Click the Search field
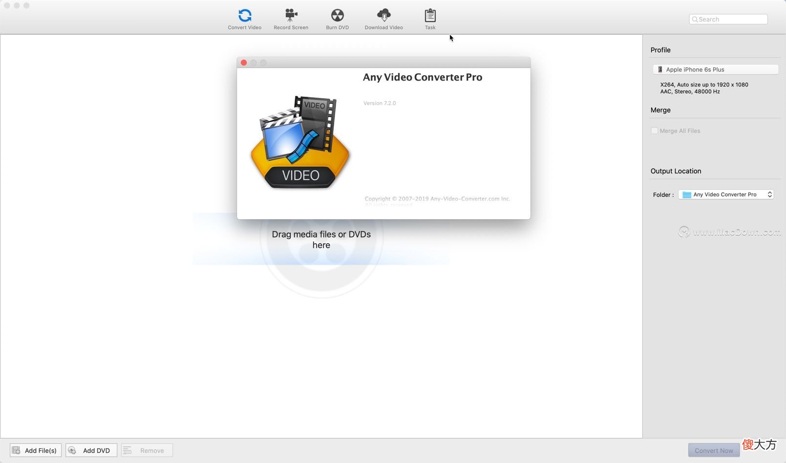 pyautogui.click(x=728, y=19)
